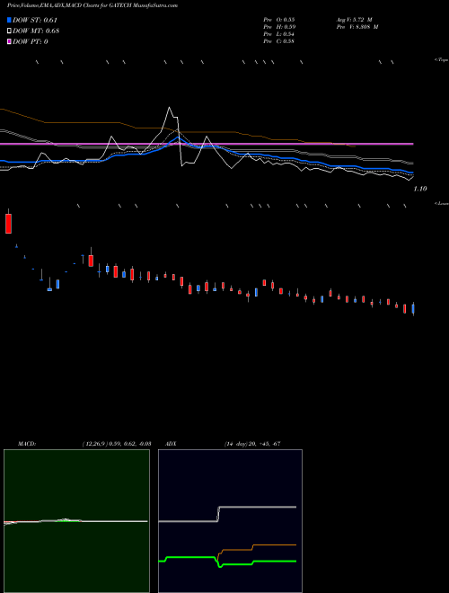Click the MACD panel title

click(26, 443)
